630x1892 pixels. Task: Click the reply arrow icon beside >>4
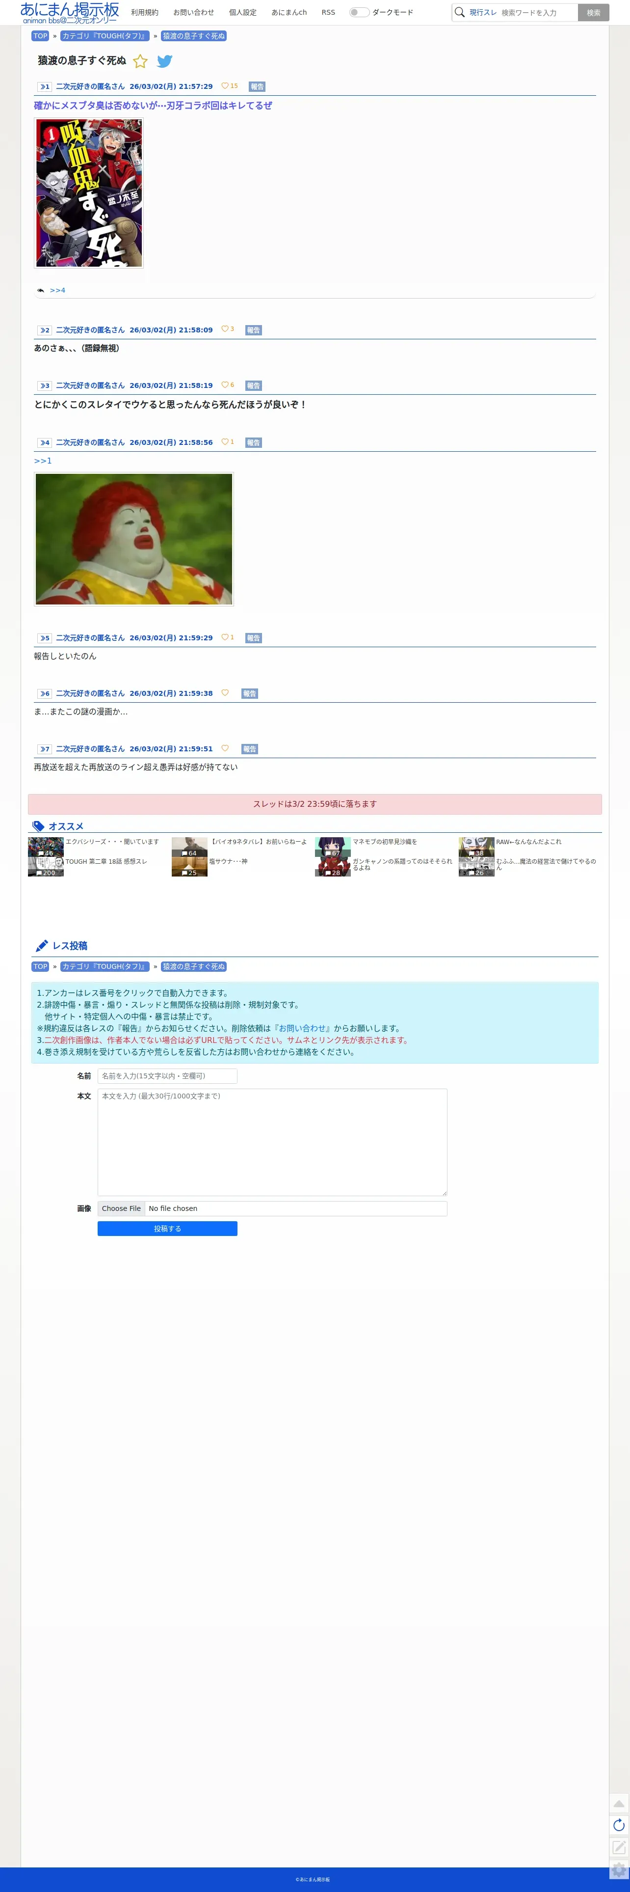coord(41,291)
